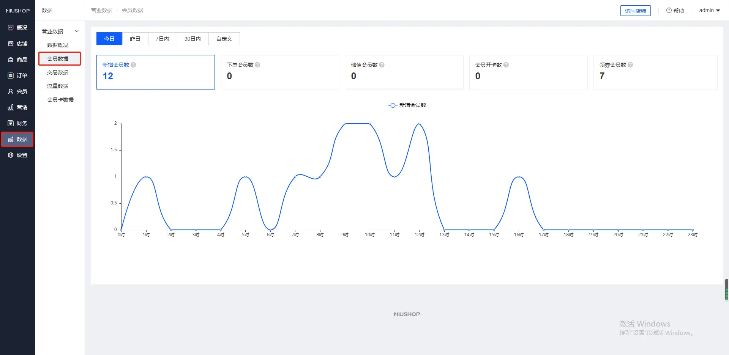The image size is (729, 355).
Task: Click help icon beside 新增会员数
Action: pyautogui.click(x=133, y=65)
